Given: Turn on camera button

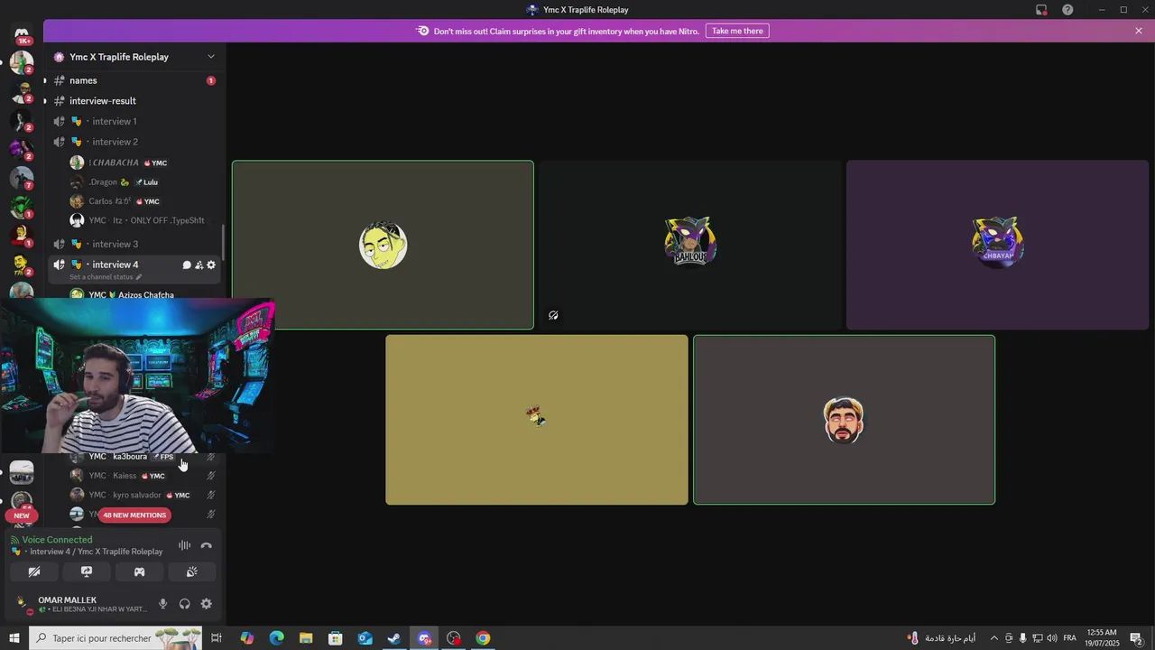Looking at the screenshot, I should (34, 571).
